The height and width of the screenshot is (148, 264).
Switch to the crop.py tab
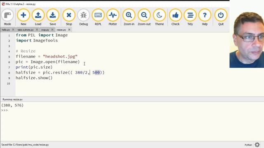click(45, 30)
